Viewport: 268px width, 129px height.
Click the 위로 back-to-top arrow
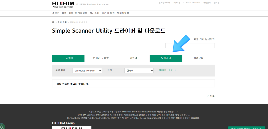(211, 96)
